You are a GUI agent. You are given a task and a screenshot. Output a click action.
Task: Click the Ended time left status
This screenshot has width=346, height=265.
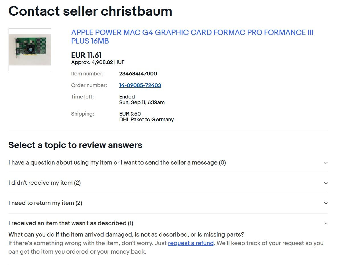pyautogui.click(x=127, y=97)
